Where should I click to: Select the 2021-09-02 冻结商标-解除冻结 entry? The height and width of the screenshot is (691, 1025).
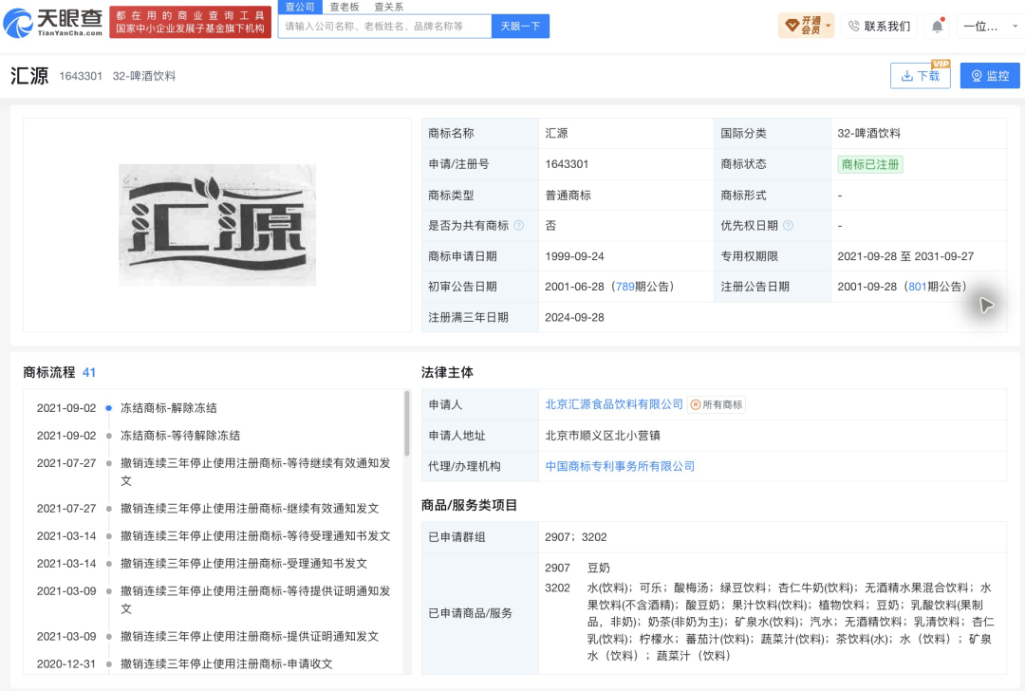168,408
